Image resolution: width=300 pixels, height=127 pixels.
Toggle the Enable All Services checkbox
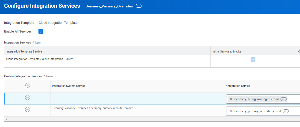tap(41, 31)
